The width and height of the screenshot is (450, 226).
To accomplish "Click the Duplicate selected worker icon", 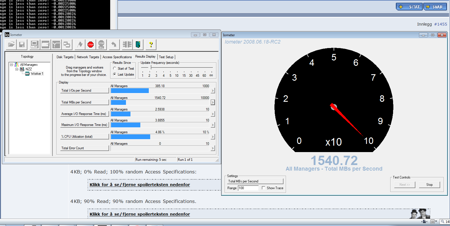I will click(x=67, y=44).
